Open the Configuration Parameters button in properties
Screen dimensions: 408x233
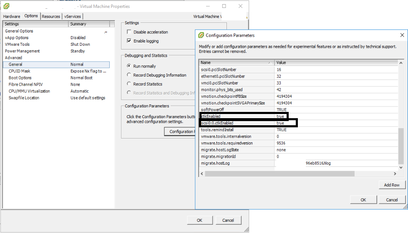pyautogui.click(x=180, y=131)
